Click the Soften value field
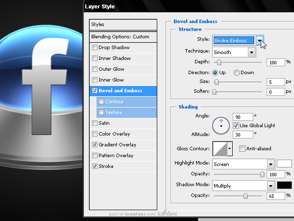Viewport: 294px width, 221px height. click(x=275, y=92)
